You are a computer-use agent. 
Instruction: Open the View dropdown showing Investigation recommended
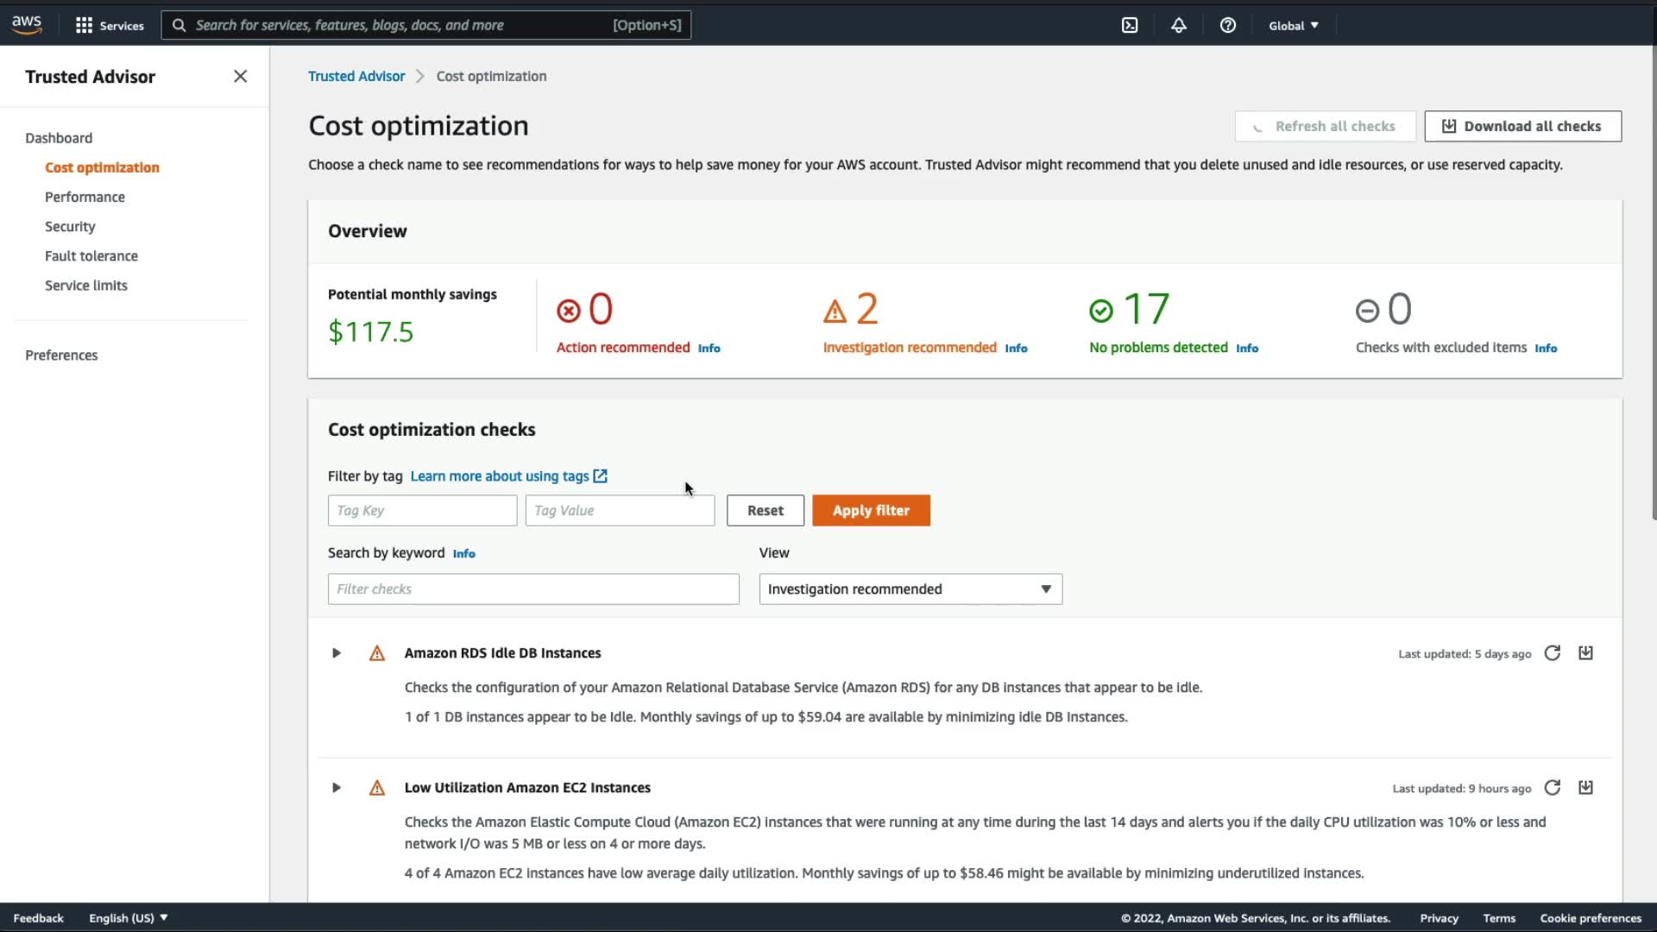910,589
